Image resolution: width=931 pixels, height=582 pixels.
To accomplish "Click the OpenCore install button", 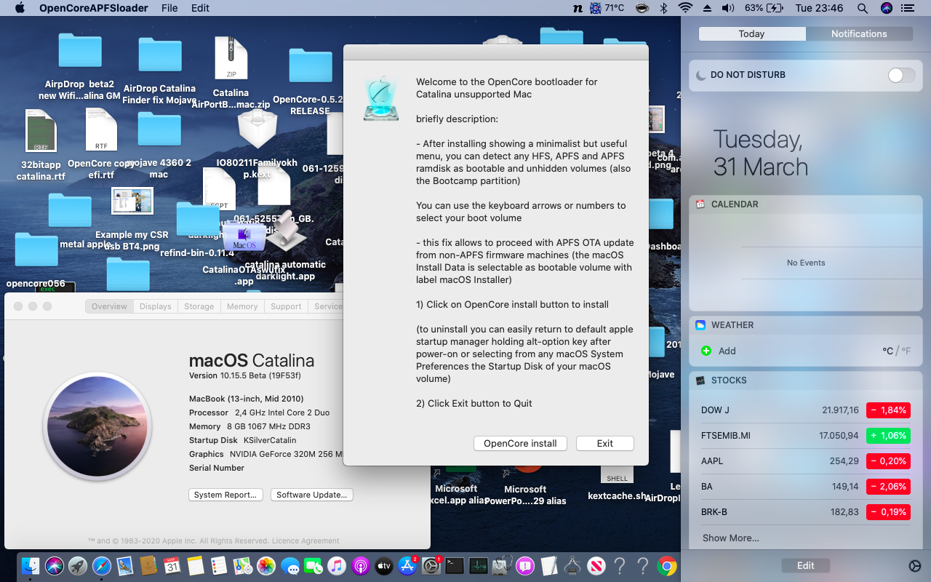I will pos(520,443).
